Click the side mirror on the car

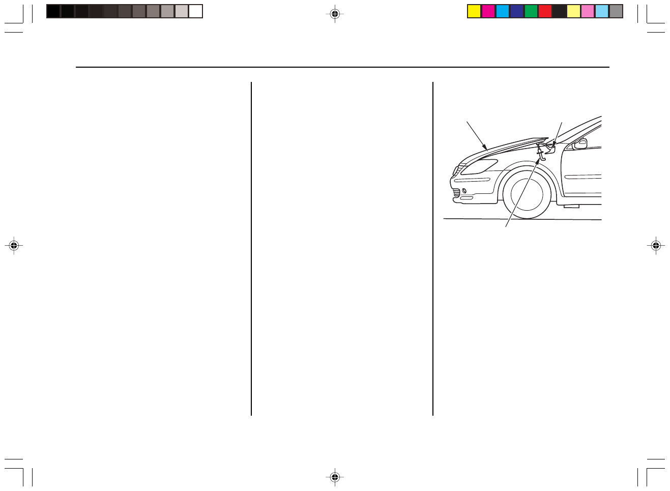click(580, 144)
